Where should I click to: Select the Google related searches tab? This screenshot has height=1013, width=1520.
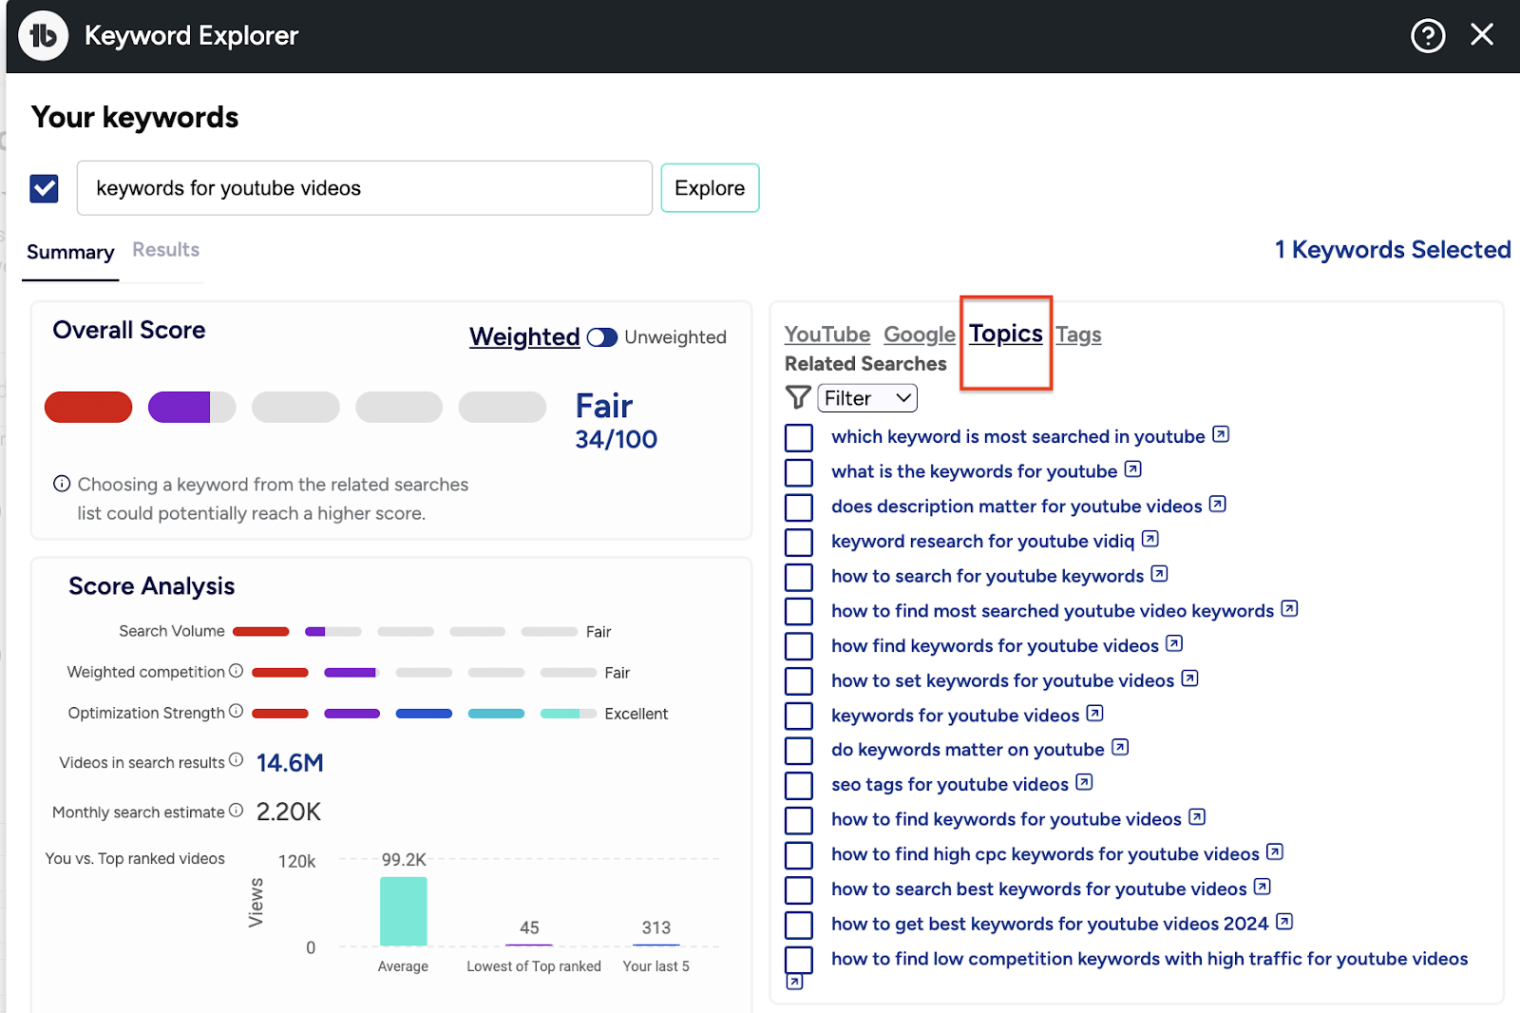point(920,334)
